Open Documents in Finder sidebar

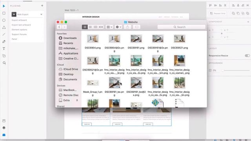point(68,80)
